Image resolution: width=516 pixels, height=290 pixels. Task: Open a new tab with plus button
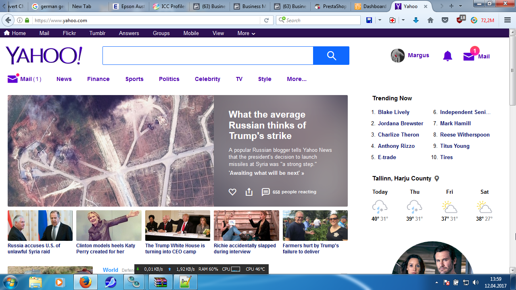pos(451,6)
